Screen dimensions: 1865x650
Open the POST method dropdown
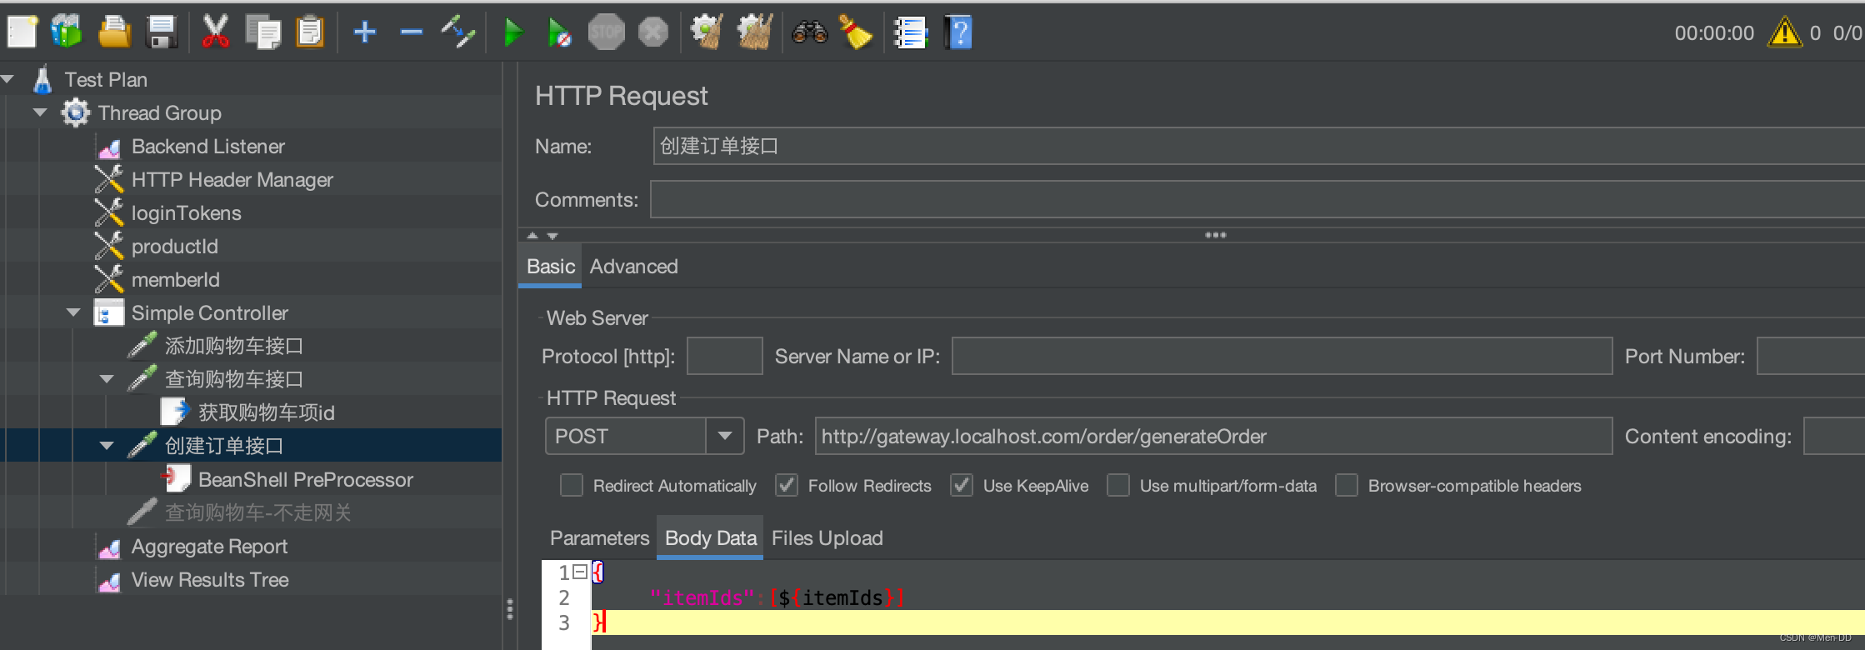725,436
